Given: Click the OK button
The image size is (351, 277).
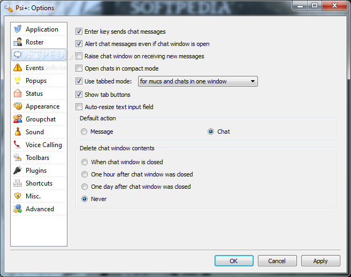Looking at the screenshot, I should [x=234, y=260].
